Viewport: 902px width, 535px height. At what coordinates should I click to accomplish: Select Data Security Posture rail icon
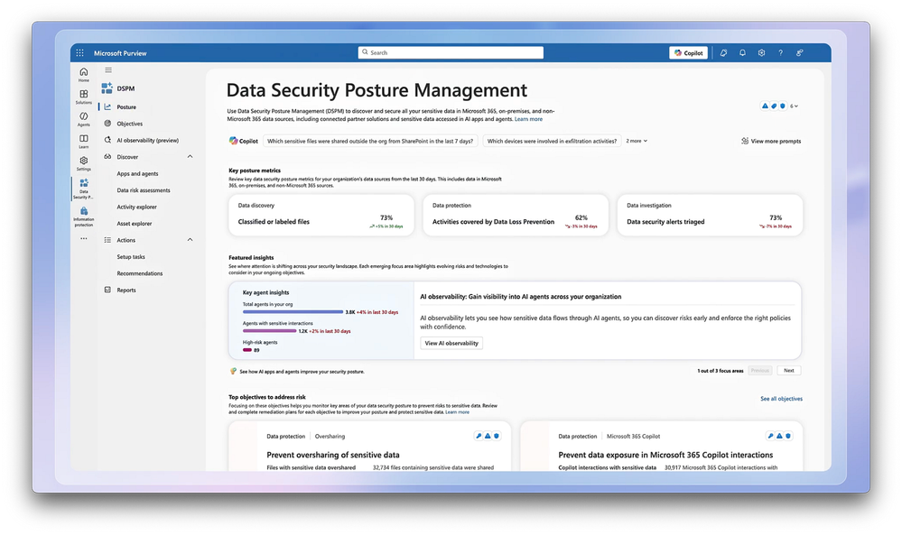coord(83,189)
